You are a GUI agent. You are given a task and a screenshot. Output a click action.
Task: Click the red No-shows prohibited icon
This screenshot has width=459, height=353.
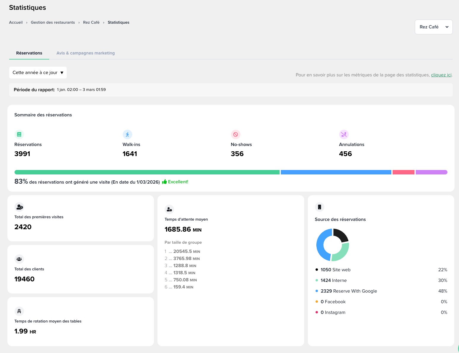coord(235,134)
